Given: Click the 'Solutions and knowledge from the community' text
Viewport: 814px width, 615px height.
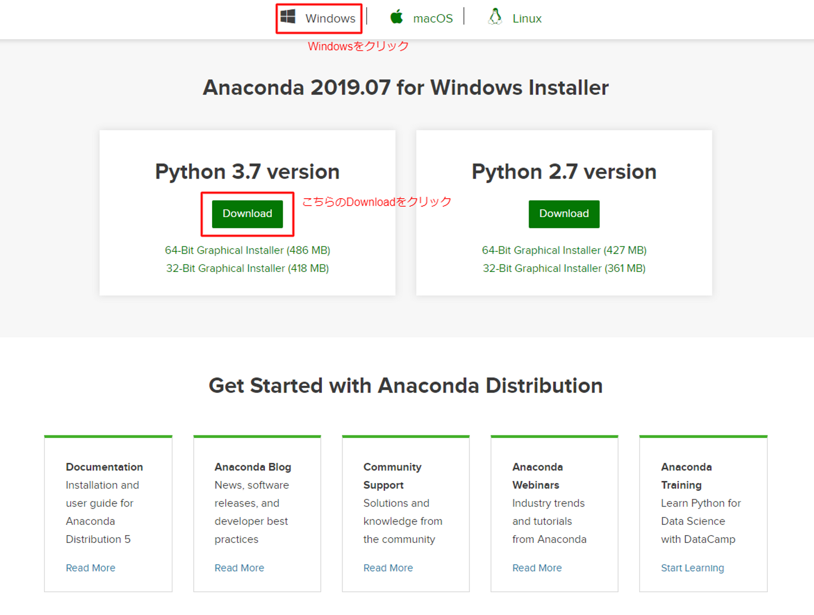Looking at the screenshot, I should 403,521.
